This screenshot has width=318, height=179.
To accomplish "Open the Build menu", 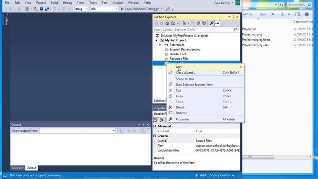I will click(x=54, y=3).
